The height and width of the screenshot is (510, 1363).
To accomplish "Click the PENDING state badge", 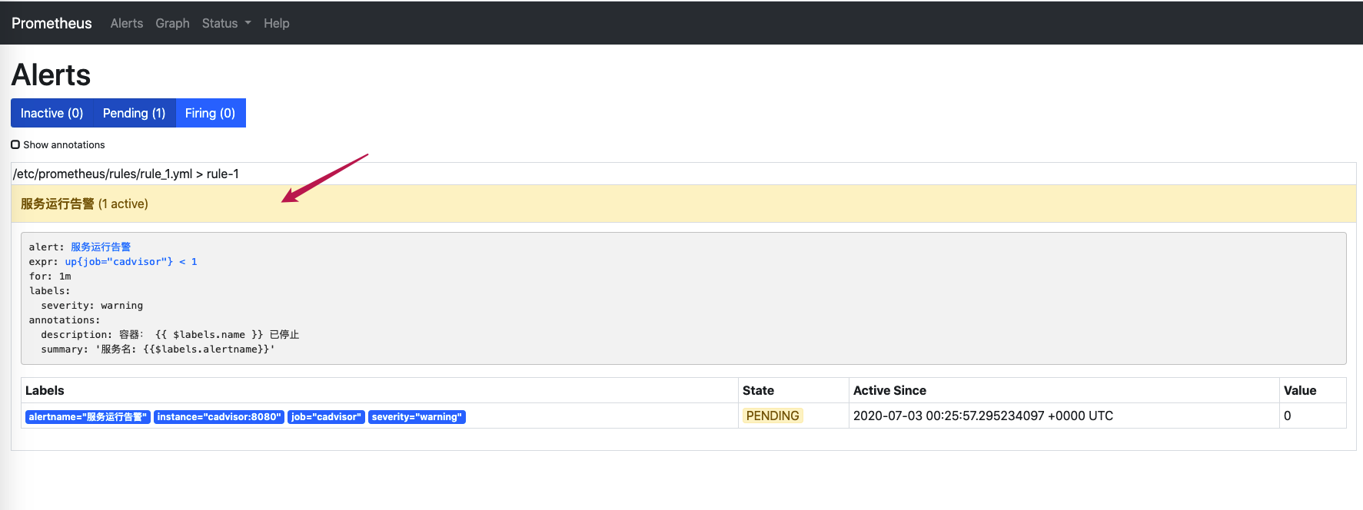I will (x=773, y=416).
